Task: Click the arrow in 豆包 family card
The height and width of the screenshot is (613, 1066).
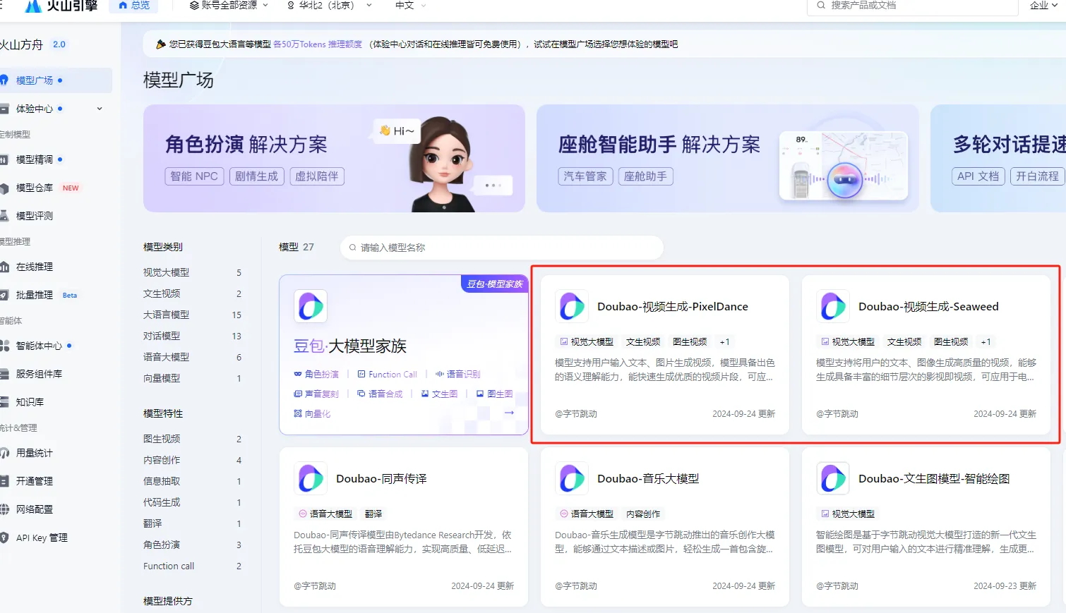Action: 509,413
